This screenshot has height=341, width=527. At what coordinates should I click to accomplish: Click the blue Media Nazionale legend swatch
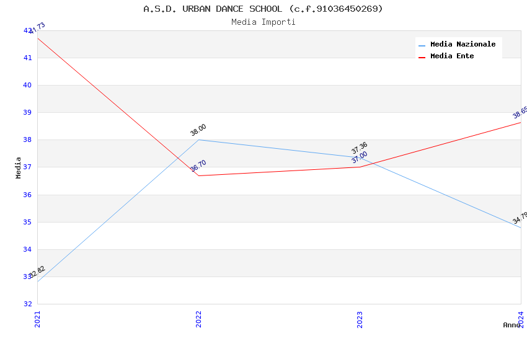[x=422, y=45]
